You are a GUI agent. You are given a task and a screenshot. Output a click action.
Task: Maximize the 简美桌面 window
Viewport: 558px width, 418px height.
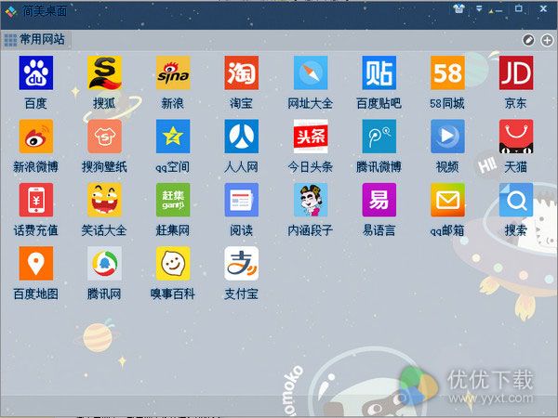click(x=519, y=8)
